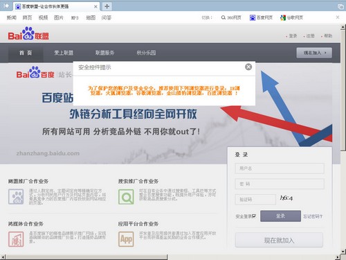Click the 用户名 input field

(x=280, y=168)
